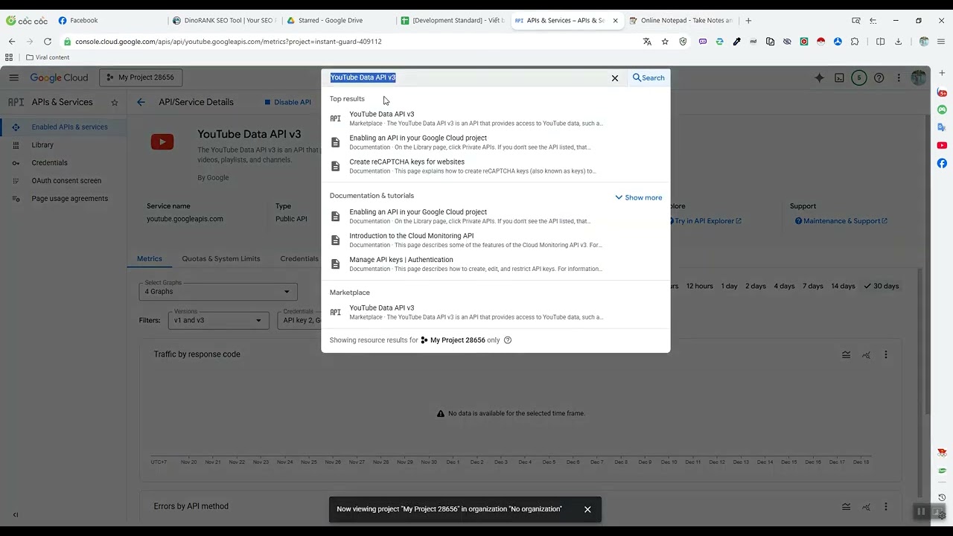The height and width of the screenshot is (536, 953).
Task: Open the Online Notepad browser tab
Action: tap(681, 20)
